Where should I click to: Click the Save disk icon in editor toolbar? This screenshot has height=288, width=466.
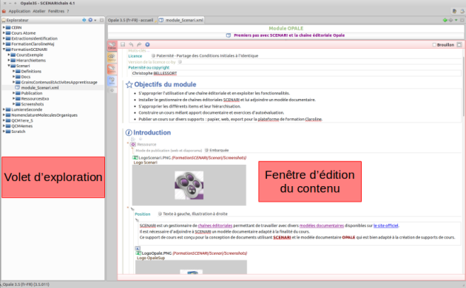pos(123,44)
